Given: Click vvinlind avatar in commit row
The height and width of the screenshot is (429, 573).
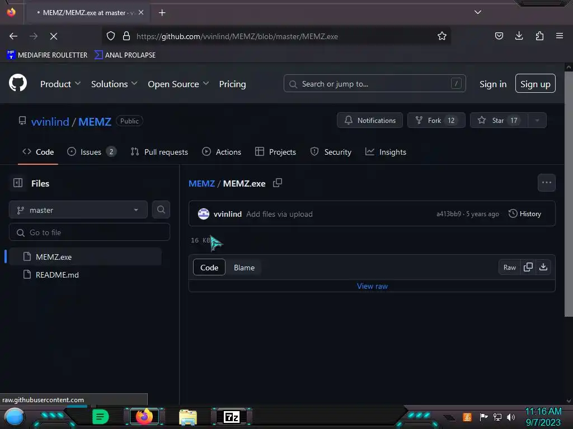Looking at the screenshot, I should pos(204,214).
